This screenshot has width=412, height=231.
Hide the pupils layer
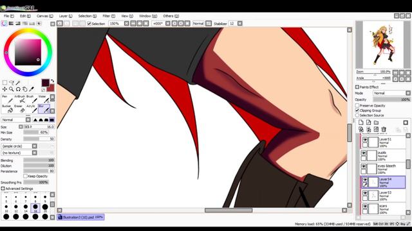[x=363, y=153]
